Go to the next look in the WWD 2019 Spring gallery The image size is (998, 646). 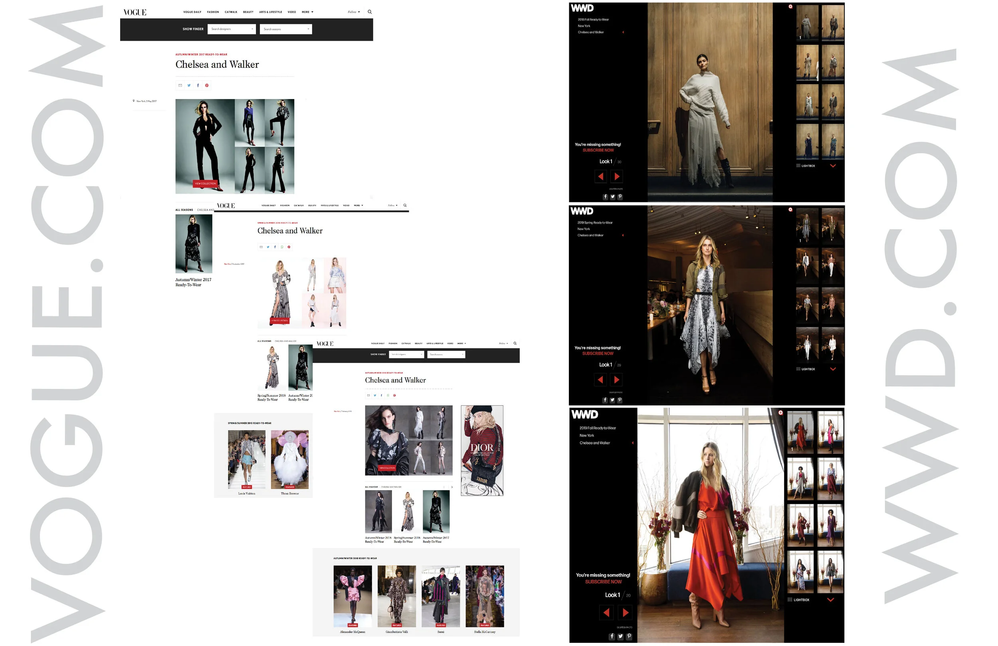pos(616,380)
